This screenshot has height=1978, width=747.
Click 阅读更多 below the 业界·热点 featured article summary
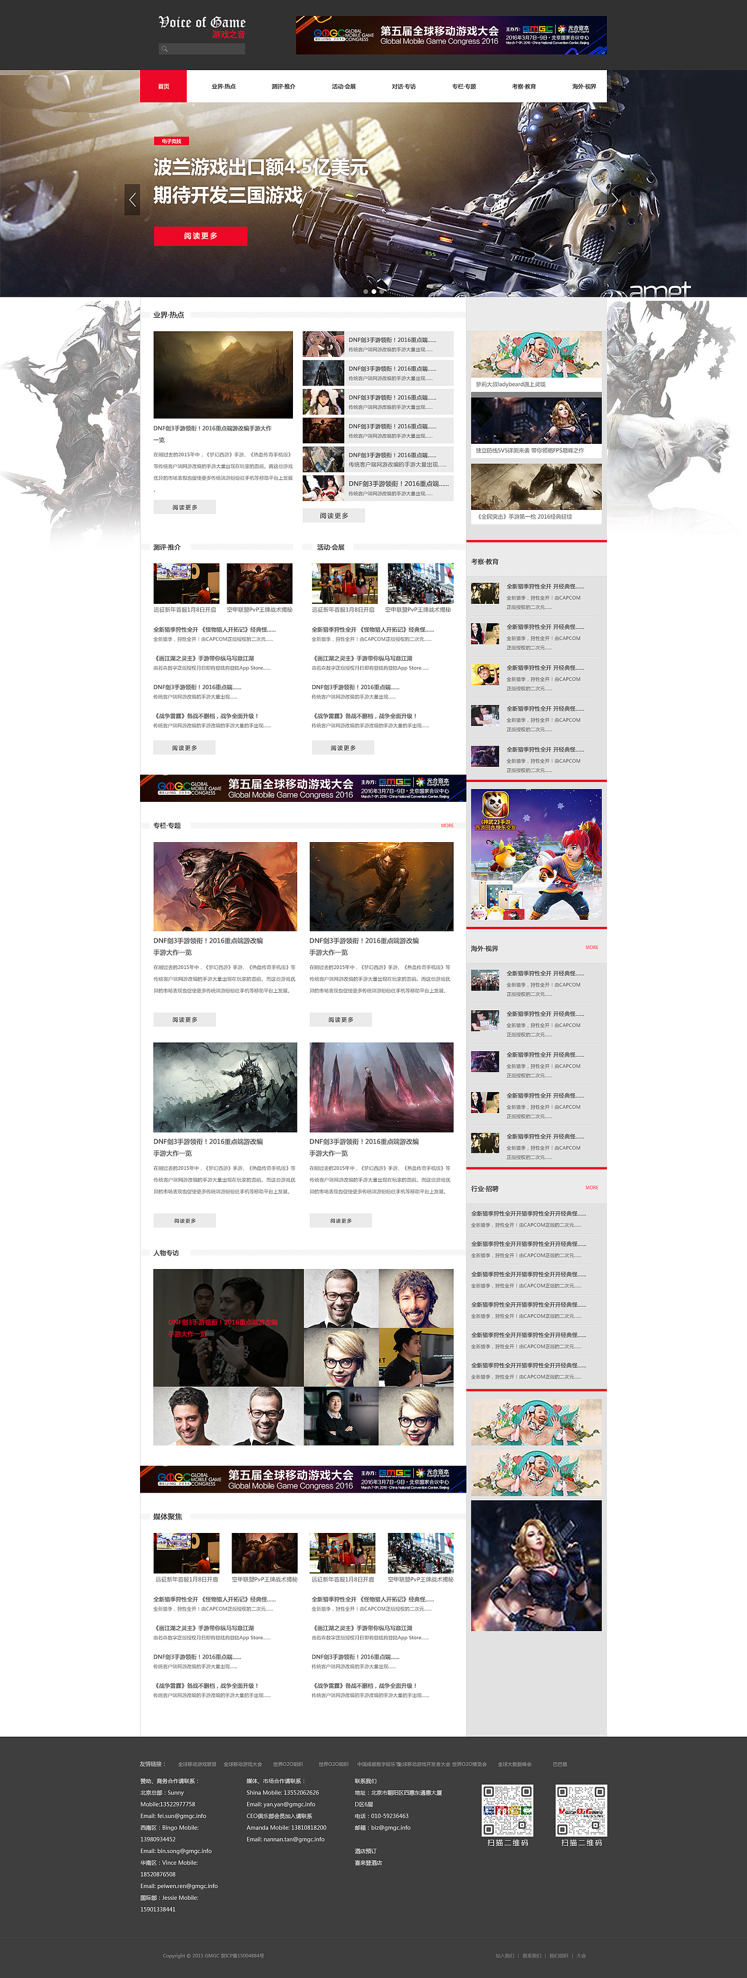(x=184, y=507)
